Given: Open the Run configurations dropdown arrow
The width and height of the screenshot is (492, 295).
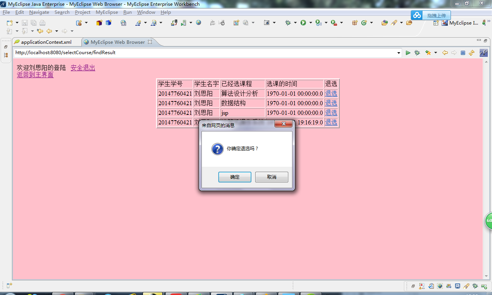Looking at the screenshot, I should point(311,23).
